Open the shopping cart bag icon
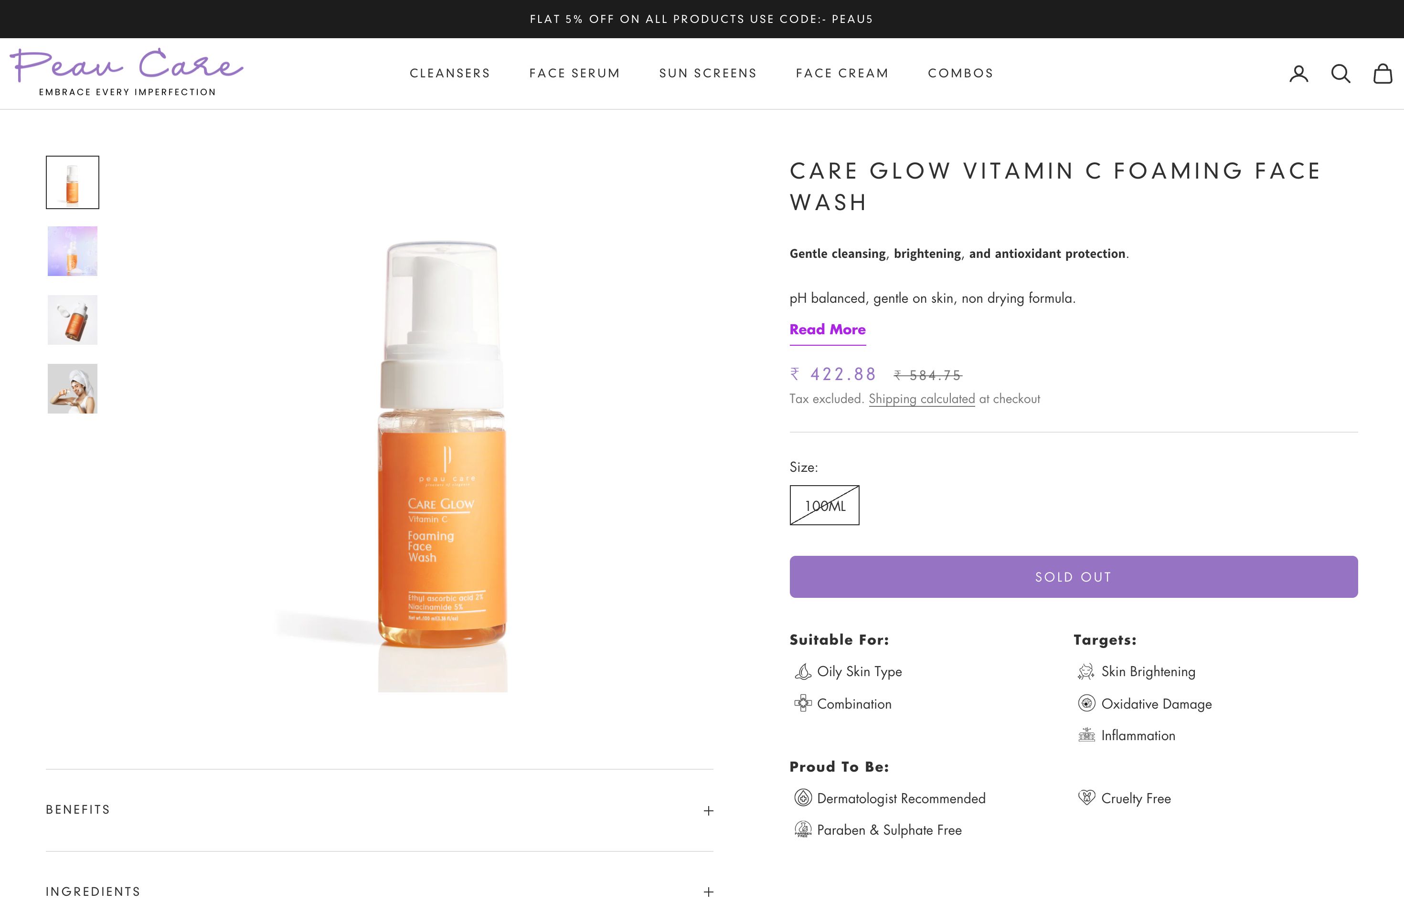Image resolution: width=1404 pixels, height=913 pixels. point(1382,73)
